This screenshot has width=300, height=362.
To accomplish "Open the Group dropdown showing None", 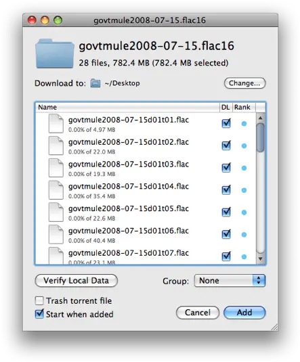I will [x=230, y=281].
